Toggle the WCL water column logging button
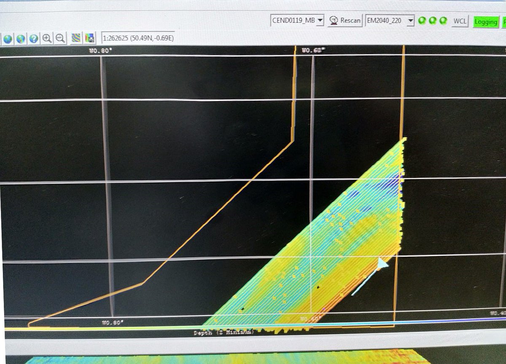This screenshot has width=506, height=364. (460, 21)
